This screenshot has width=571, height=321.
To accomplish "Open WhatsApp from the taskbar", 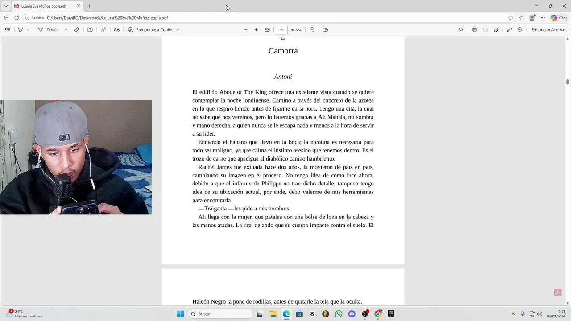I will pyautogui.click(x=339, y=314).
